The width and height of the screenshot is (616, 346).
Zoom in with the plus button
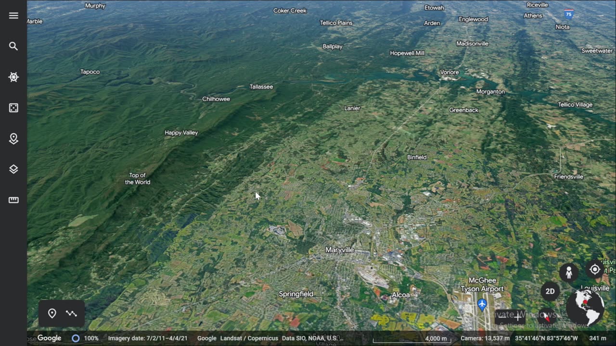518,316
